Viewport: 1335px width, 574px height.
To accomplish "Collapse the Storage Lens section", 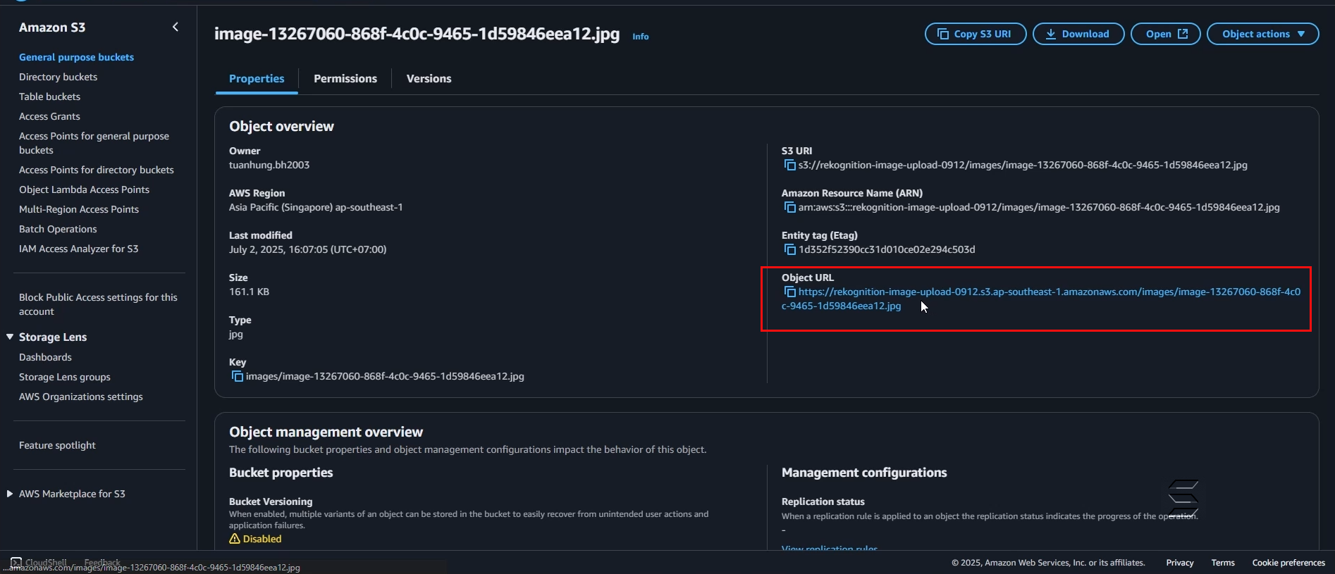I will point(10,337).
